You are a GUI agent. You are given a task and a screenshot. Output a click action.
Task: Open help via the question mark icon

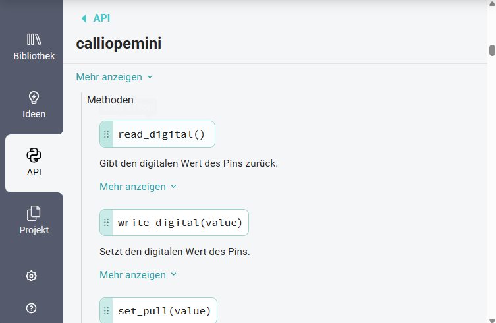coord(31,308)
